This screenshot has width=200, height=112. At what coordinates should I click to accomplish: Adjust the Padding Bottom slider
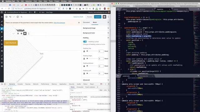pyautogui.click(x=92, y=66)
